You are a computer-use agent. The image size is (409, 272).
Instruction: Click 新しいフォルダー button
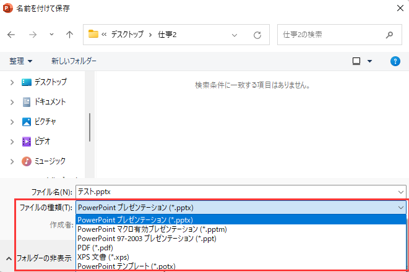tap(74, 61)
